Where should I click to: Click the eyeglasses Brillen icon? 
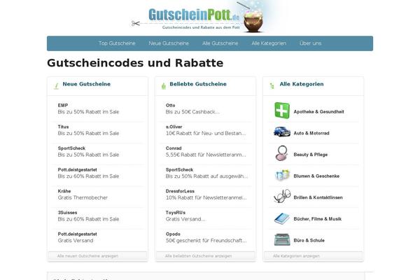pyautogui.click(x=282, y=196)
